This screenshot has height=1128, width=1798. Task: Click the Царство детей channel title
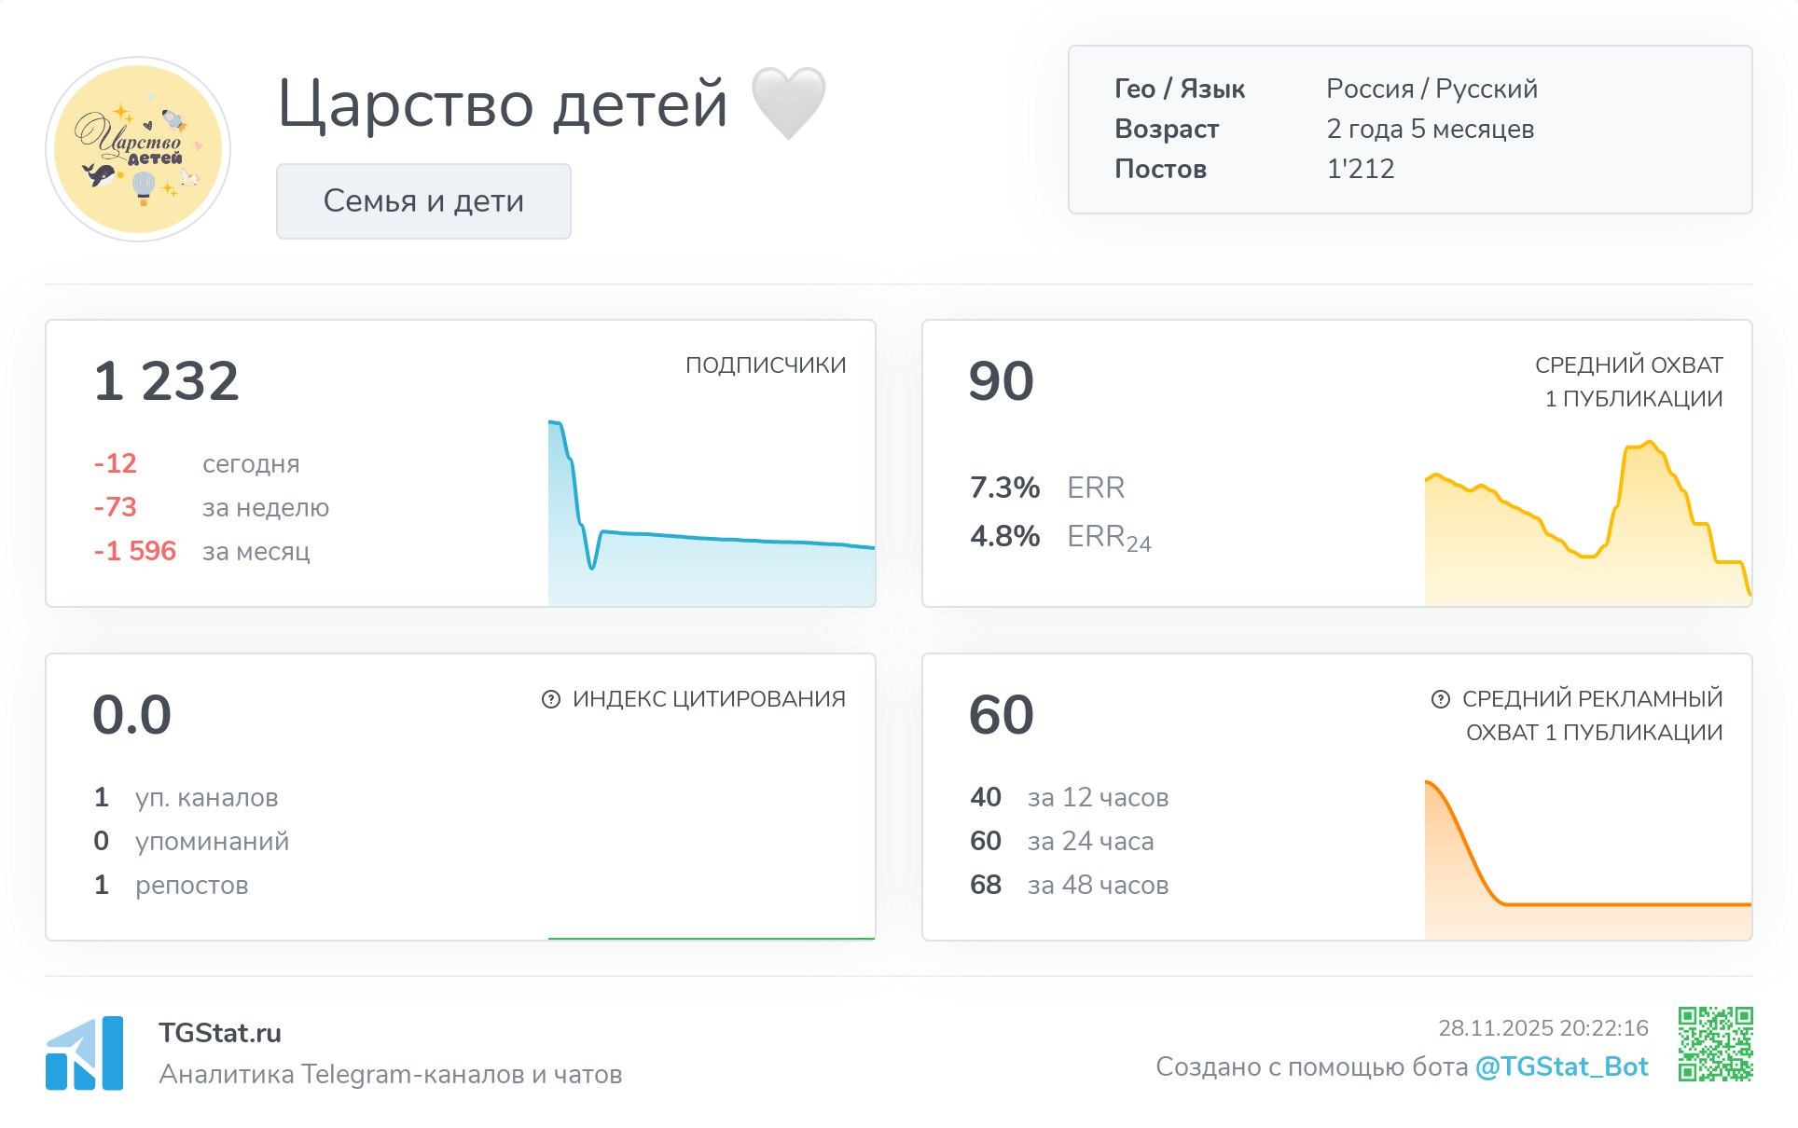[502, 103]
